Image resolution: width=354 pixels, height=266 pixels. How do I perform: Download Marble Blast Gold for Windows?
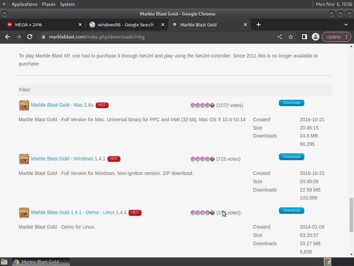coord(291,157)
